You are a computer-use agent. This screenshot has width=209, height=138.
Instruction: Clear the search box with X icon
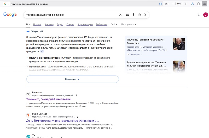click(x=120, y=15)
